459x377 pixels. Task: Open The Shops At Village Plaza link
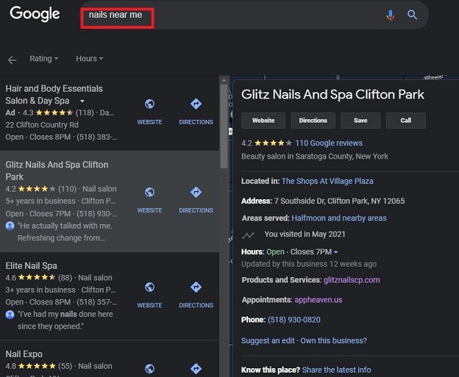click(x=327, y=181)
